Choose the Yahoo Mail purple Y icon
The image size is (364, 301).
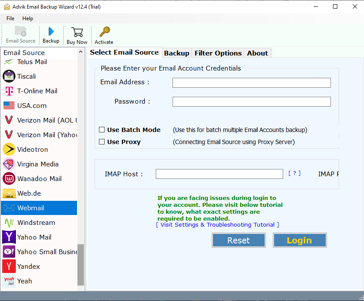[x=9, y=237]
